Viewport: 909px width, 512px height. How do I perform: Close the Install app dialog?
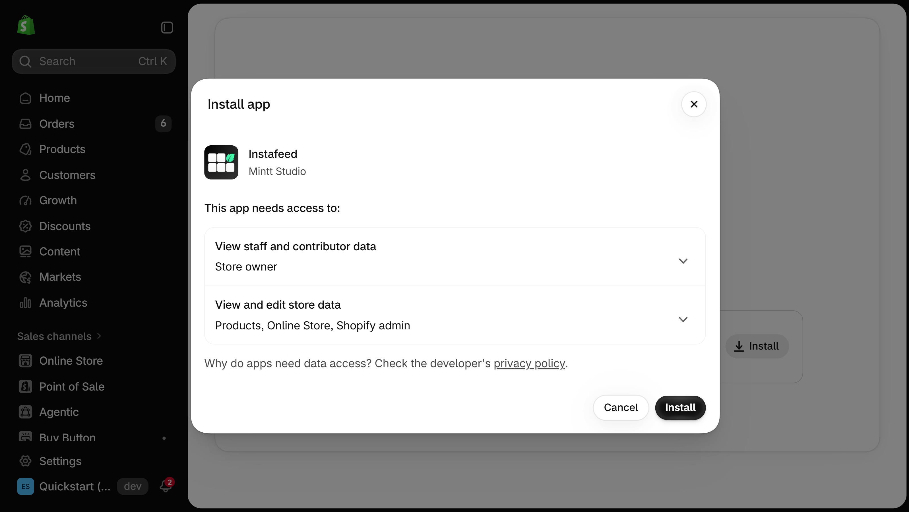pyautogui.click(x=694, y=104)
